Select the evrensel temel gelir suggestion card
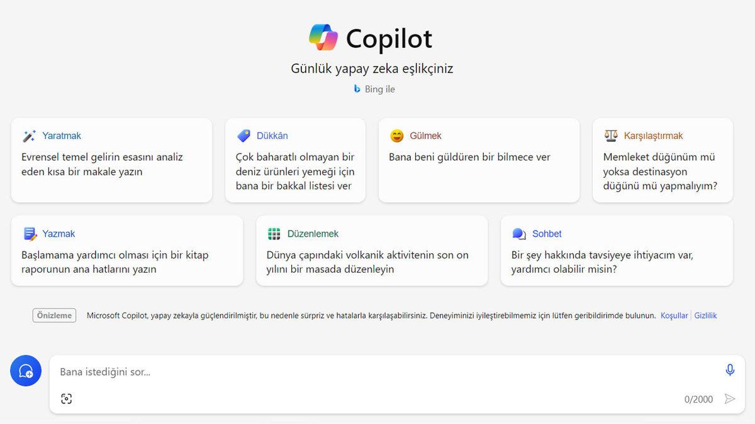 pyautogui.click(x=112, y=160)
